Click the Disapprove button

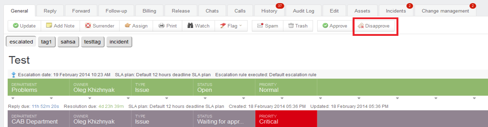coord(374,26)
